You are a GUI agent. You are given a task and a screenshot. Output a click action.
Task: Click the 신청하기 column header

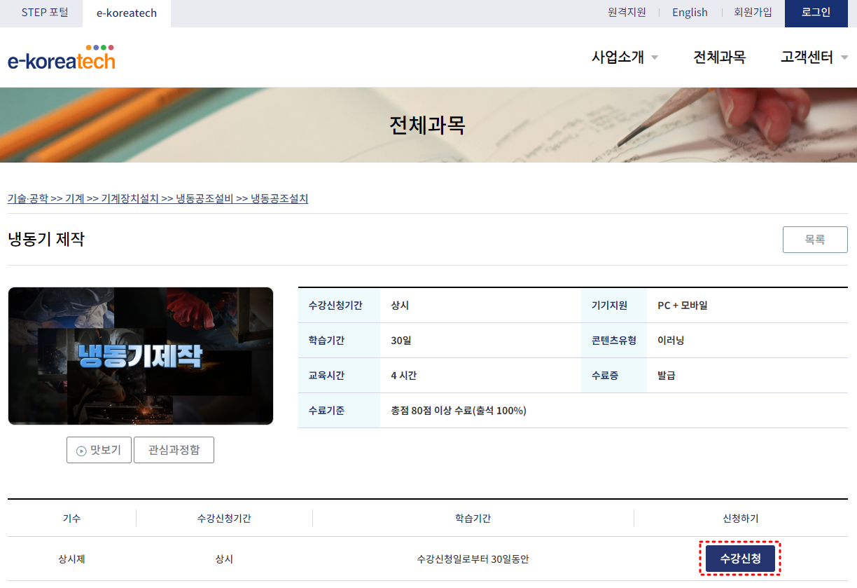741,519
